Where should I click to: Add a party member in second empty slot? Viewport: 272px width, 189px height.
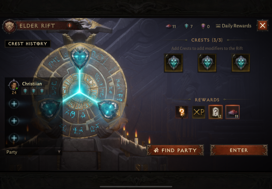(14, 121)
